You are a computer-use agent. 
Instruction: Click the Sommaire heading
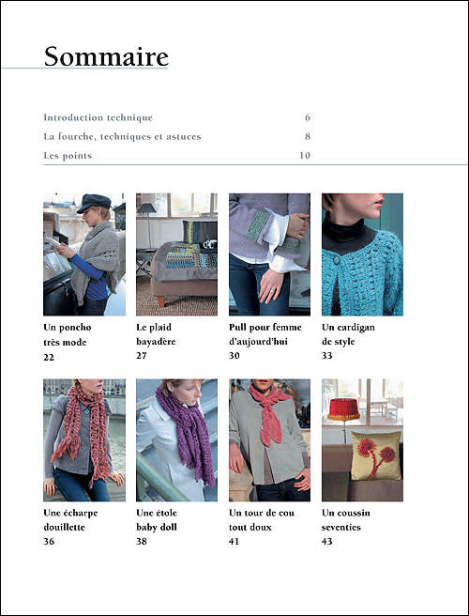(106, 56)
